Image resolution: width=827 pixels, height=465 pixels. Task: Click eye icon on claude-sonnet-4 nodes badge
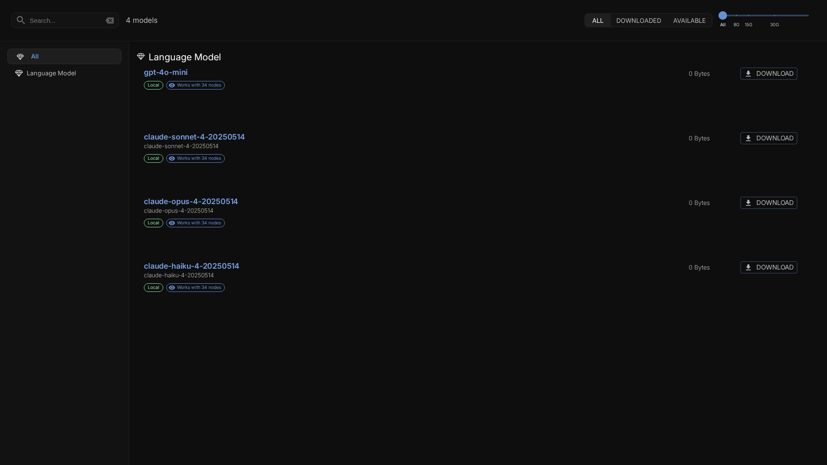pyautogui.click(x=172, y=158)
